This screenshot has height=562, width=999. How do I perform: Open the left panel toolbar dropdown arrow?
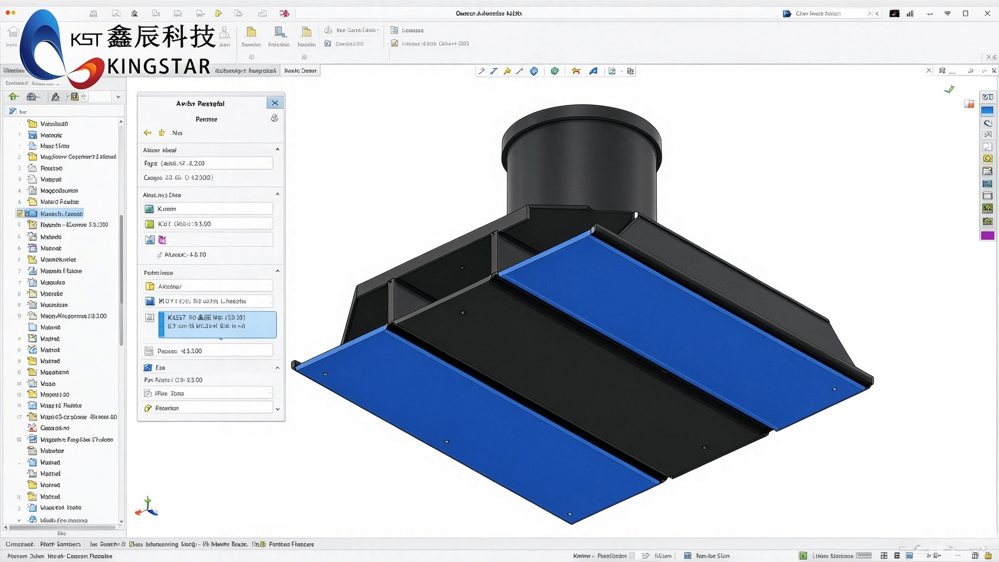pyautogui.click(x=118, y=97)
